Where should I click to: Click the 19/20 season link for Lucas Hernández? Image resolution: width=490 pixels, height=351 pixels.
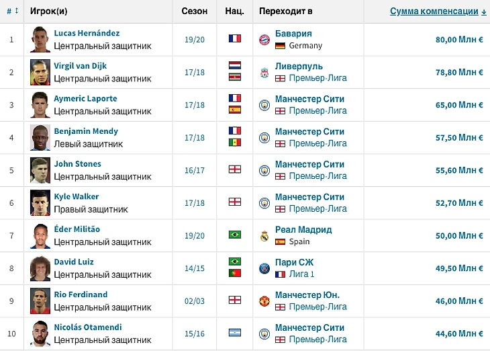(194, 39)
